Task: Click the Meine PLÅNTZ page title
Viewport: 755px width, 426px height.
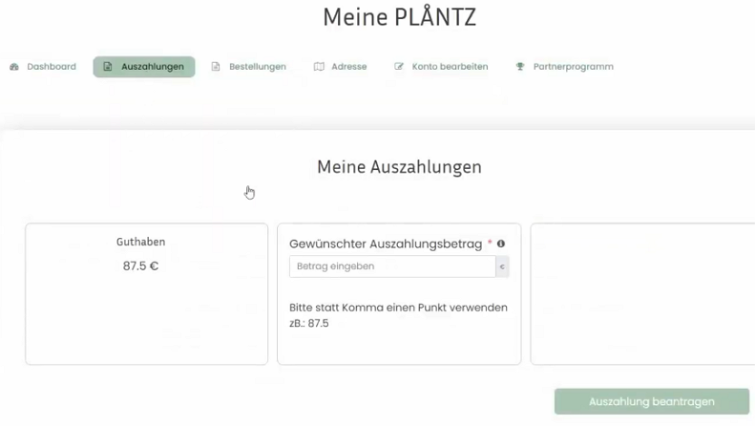Action: pos(400,17)
